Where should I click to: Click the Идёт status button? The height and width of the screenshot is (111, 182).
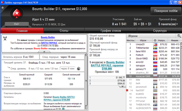[x=17, y=24]
